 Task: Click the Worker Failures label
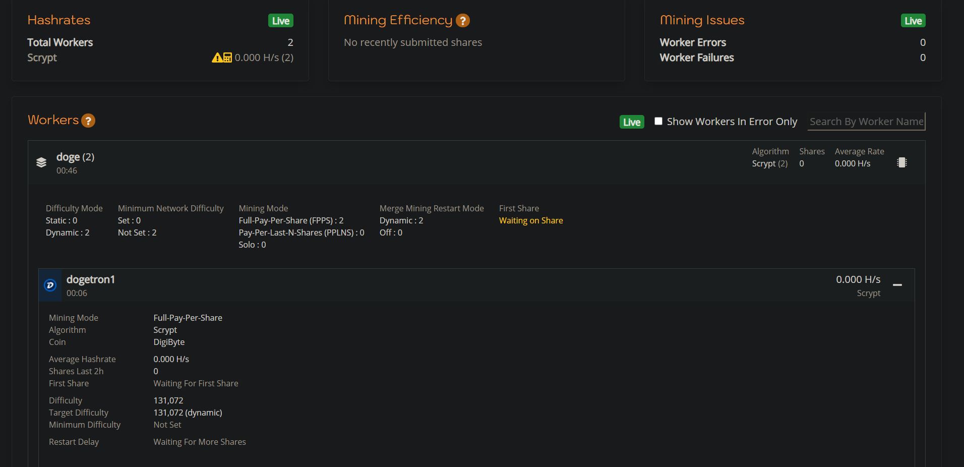[x=697, y=57]
